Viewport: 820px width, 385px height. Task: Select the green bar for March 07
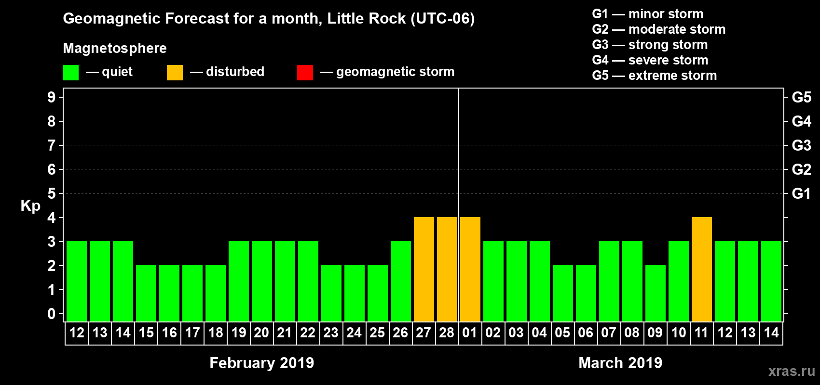(609, 282)
